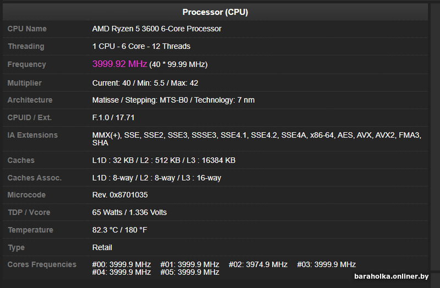
Task: Click the TDP / Vcore label
Action: [29, 212]
